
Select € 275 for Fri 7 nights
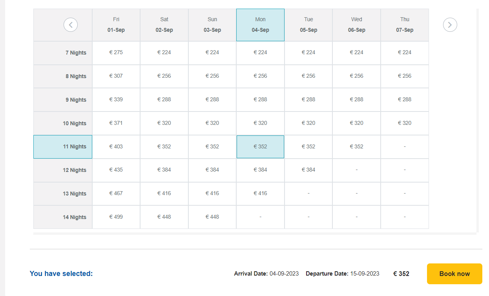click(116, 52)
